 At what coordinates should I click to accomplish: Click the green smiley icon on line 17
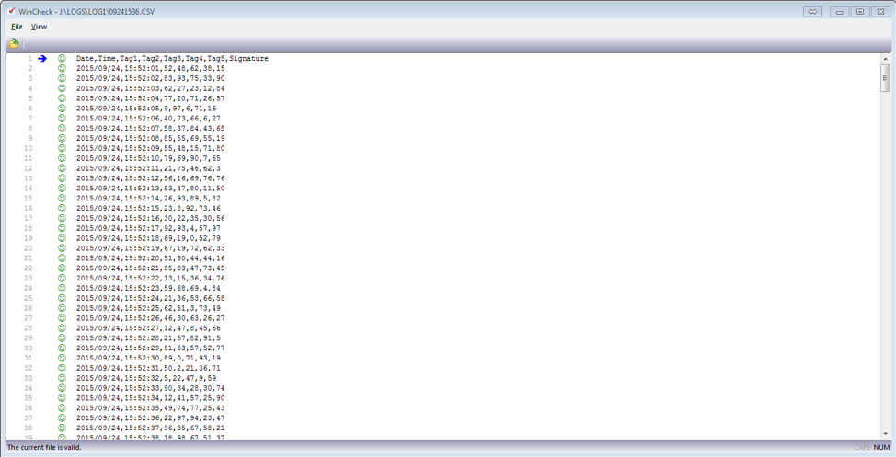62,218
